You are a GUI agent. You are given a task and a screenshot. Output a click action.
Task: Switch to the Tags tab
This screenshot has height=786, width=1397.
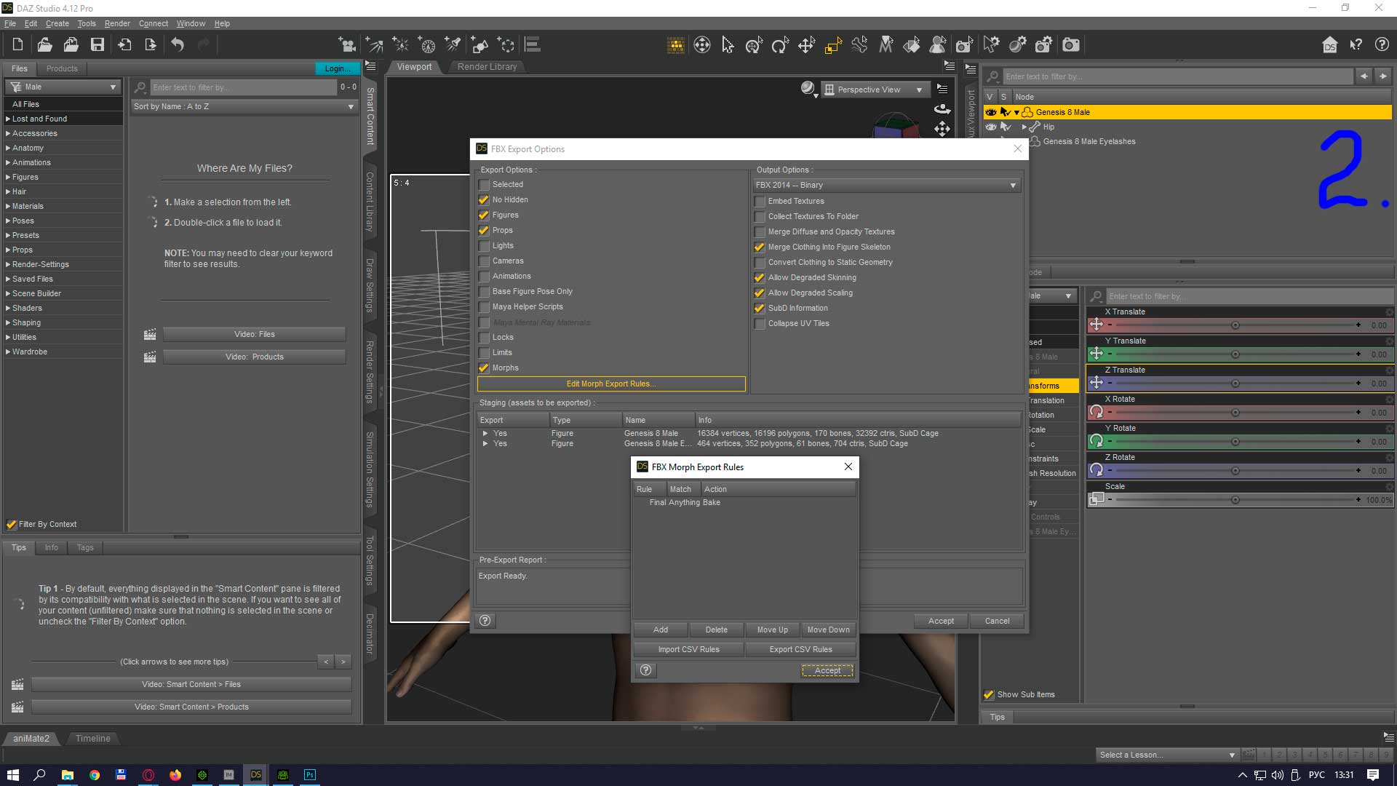point(85,548)
